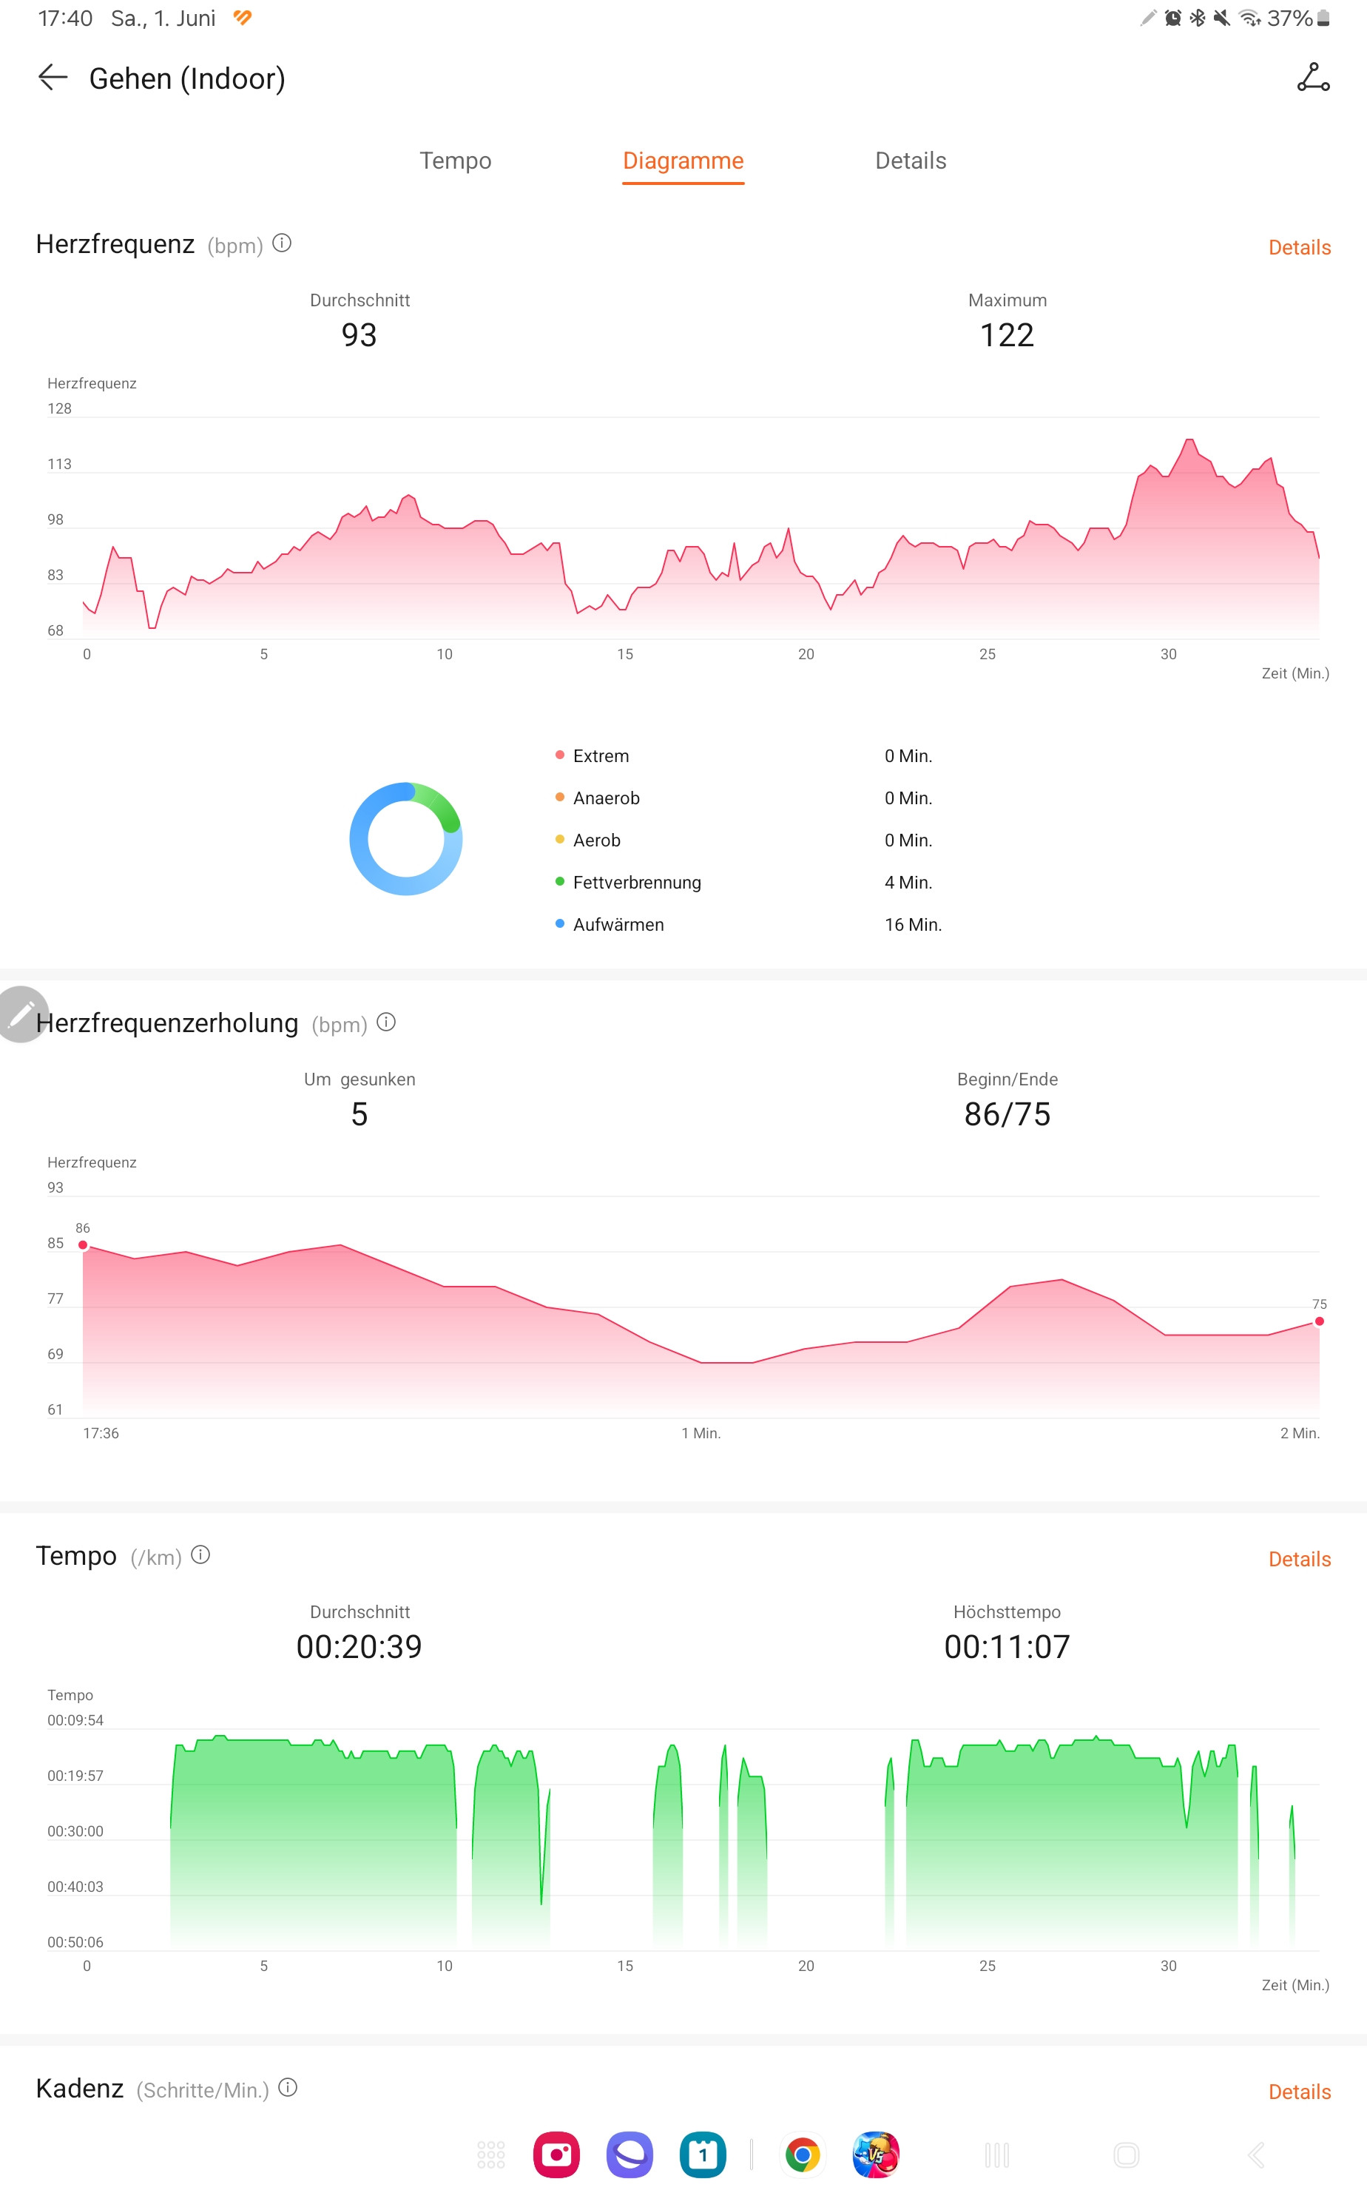The height and width of the screenshot is (2190, 1367).
Task: Tap the info icon beside Herzfrequenzerholung
Action: point(386,1022)
